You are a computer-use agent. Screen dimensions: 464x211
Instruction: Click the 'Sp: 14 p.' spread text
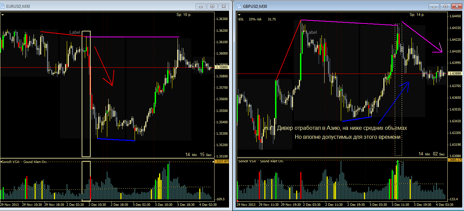click(417, 15)
